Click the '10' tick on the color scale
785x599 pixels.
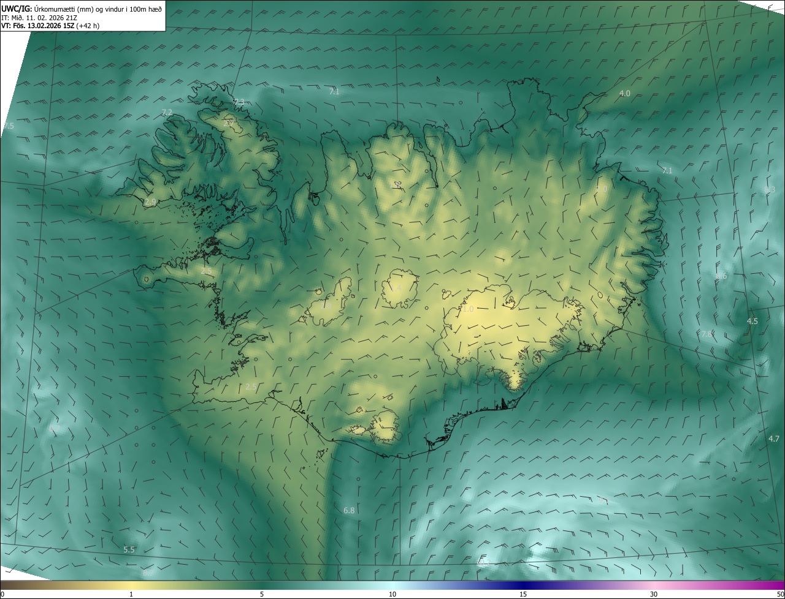pos(392,594)
